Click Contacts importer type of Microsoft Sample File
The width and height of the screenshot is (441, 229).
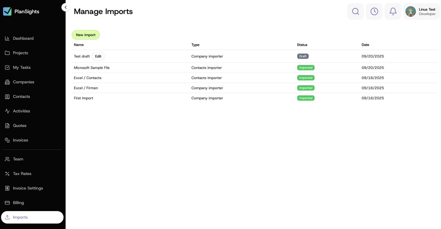[207, 68]
